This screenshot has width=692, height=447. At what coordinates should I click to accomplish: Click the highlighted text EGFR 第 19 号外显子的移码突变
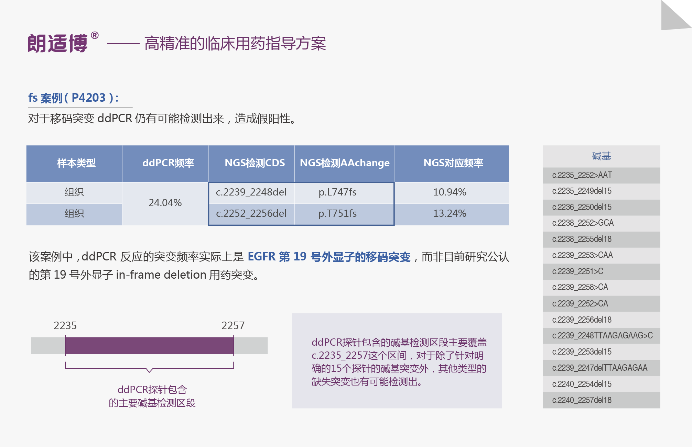click(x=329, y=257)
